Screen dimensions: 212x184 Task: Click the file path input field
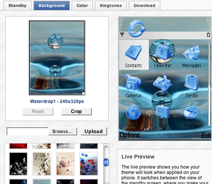tap(28, 132)
